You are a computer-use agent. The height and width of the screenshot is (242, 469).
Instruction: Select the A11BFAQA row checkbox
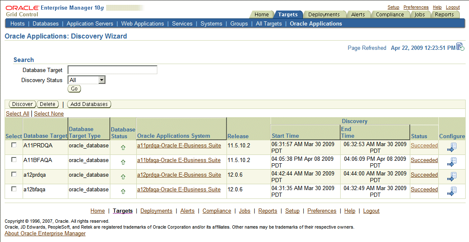coord(14,160)
